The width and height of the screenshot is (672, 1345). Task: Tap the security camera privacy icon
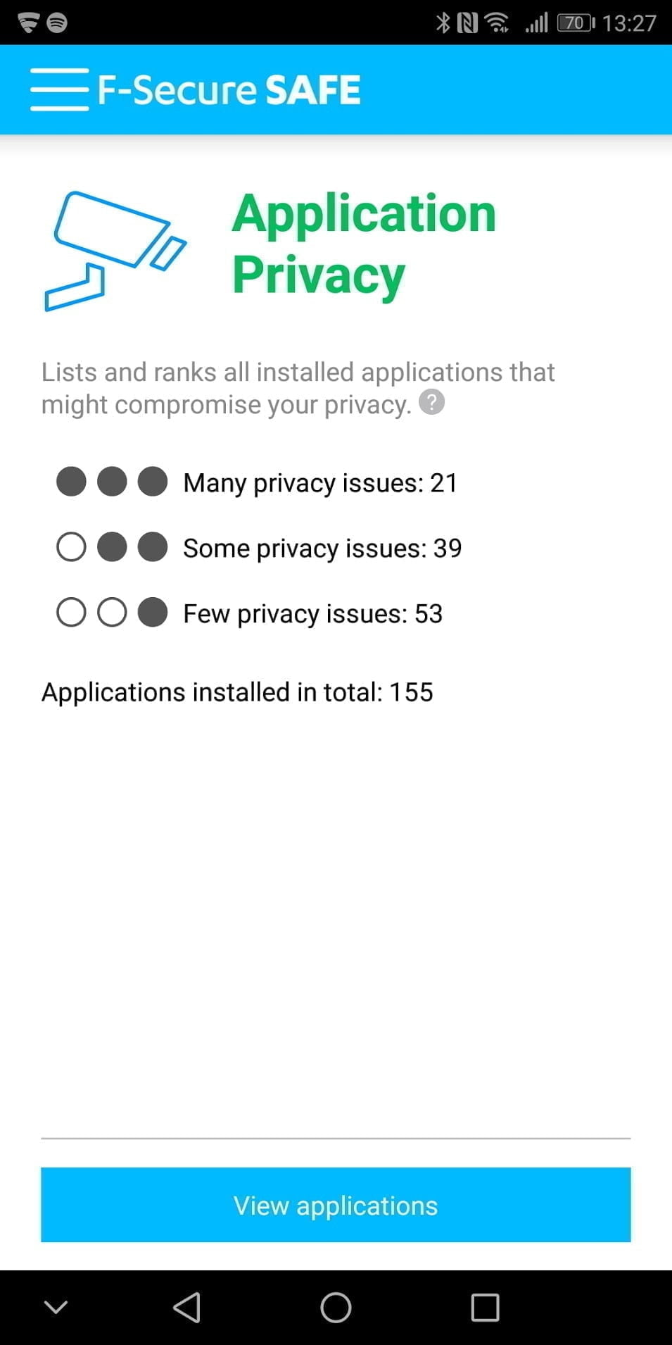click(x=115, y=250)
